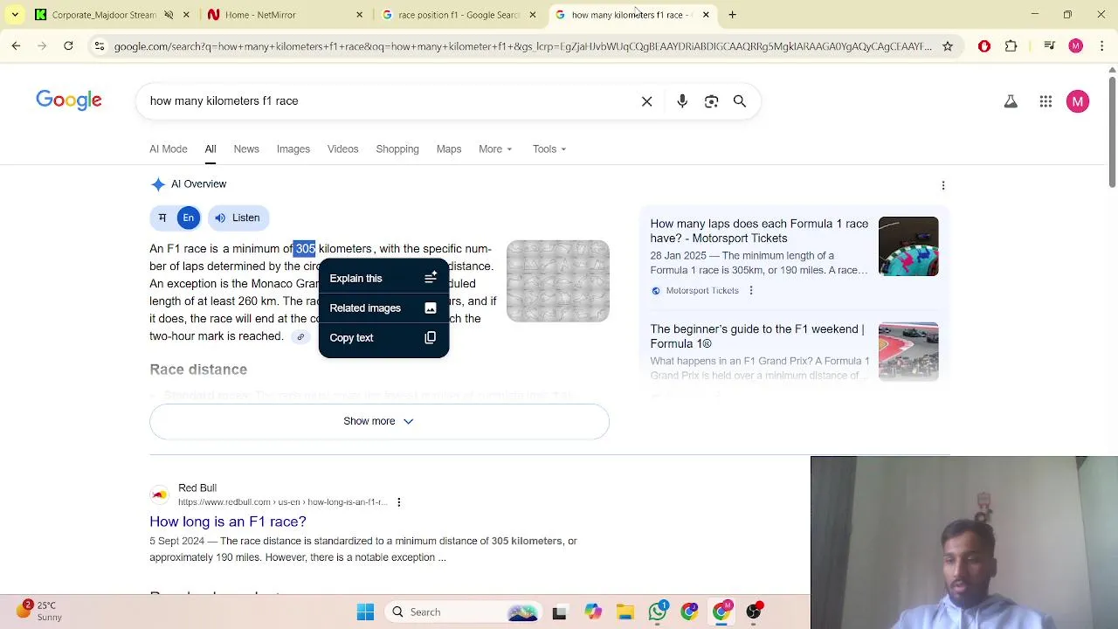Choose Copy text from the context menu
The image size is (1118, 629).
pos(383,338)
